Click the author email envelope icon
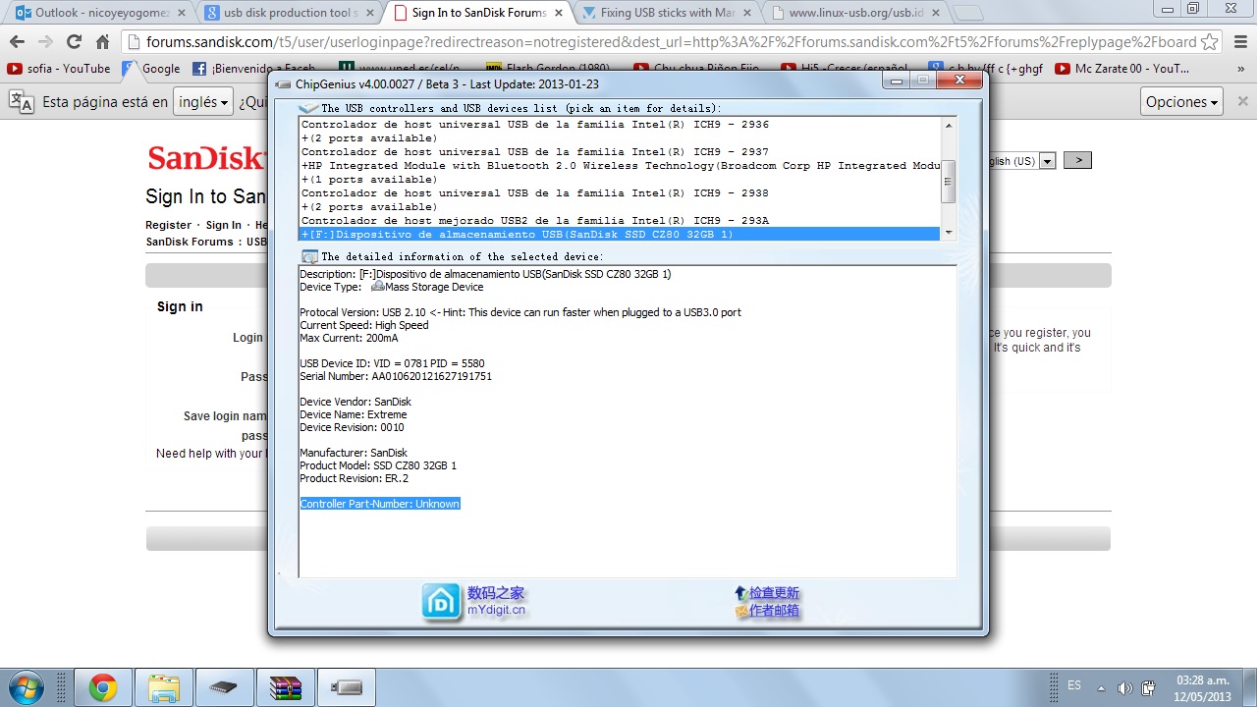Image resolution: width=1258 pixels, height=707 pixels. tap(741, 611)
